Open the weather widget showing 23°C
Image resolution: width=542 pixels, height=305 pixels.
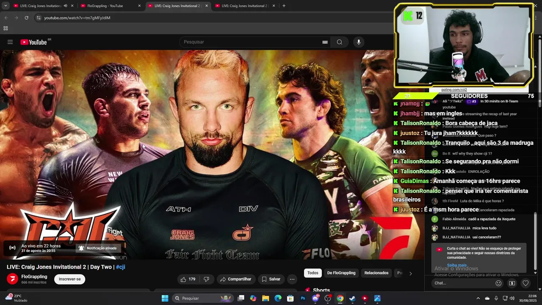(x=17, y=298)
